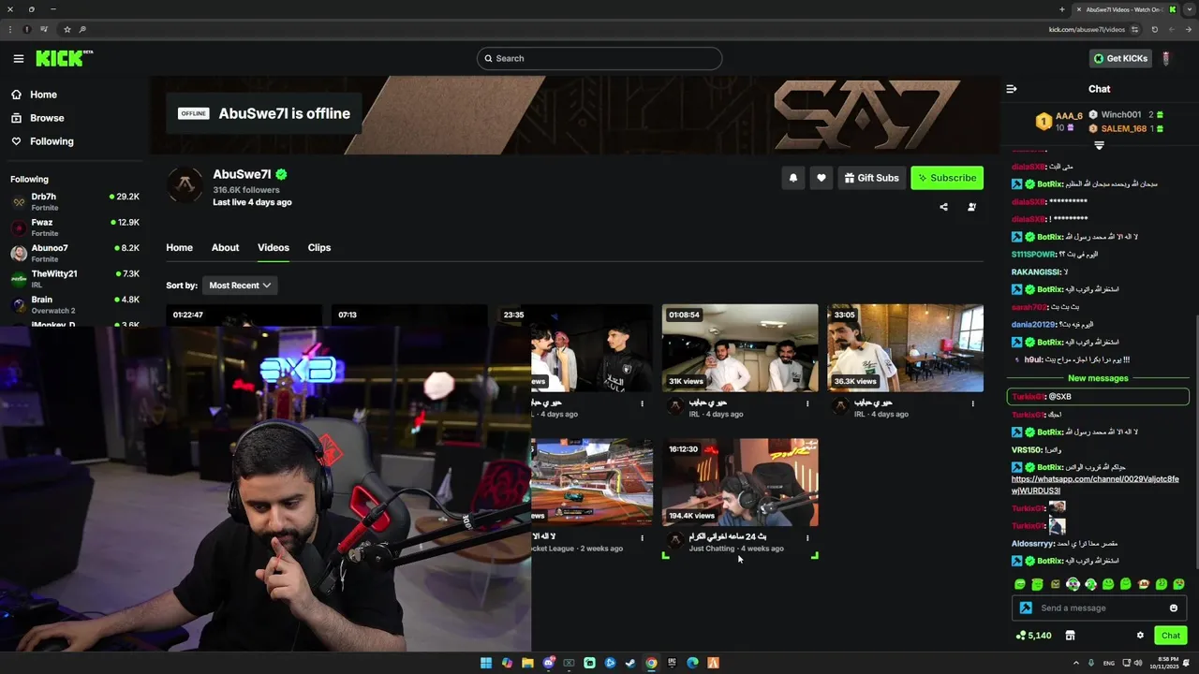Open Abunoo7's channel in Following list
The height and width of the screenshot is (674, 1199).
[x=75, y=253]
